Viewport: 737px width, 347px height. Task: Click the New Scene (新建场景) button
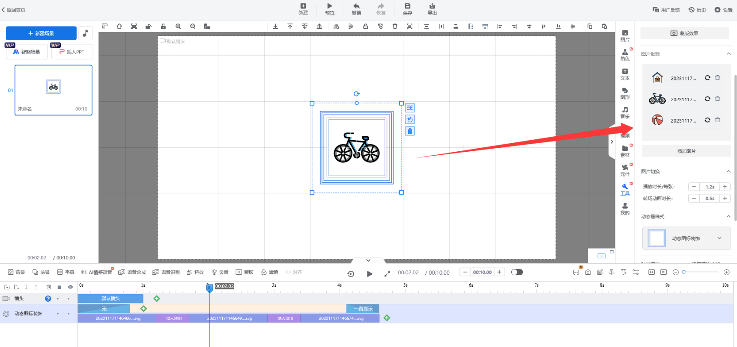pyautogui.click(x=41, y=33)
